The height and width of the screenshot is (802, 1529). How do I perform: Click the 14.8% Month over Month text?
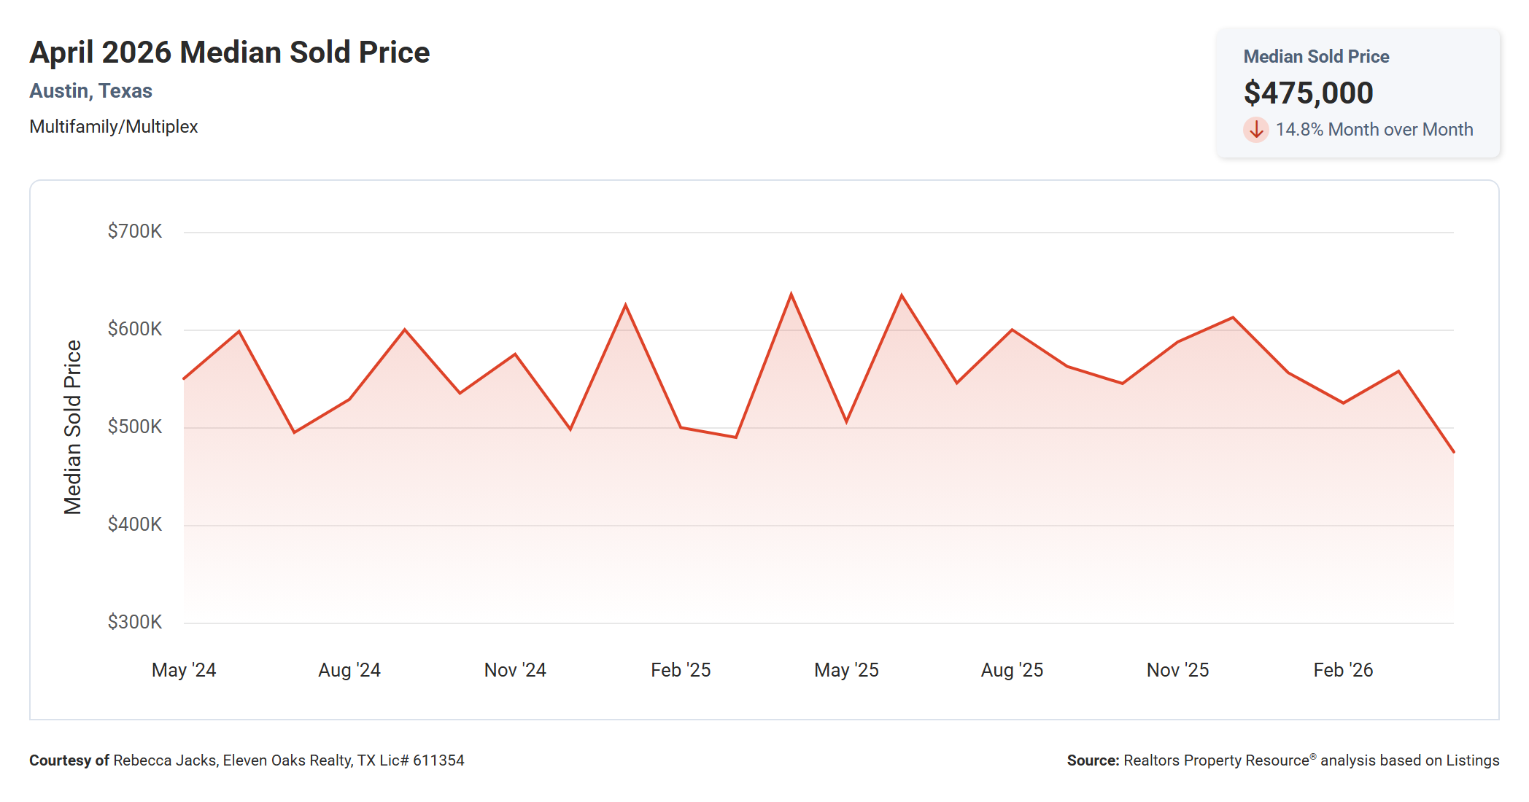1374,130
